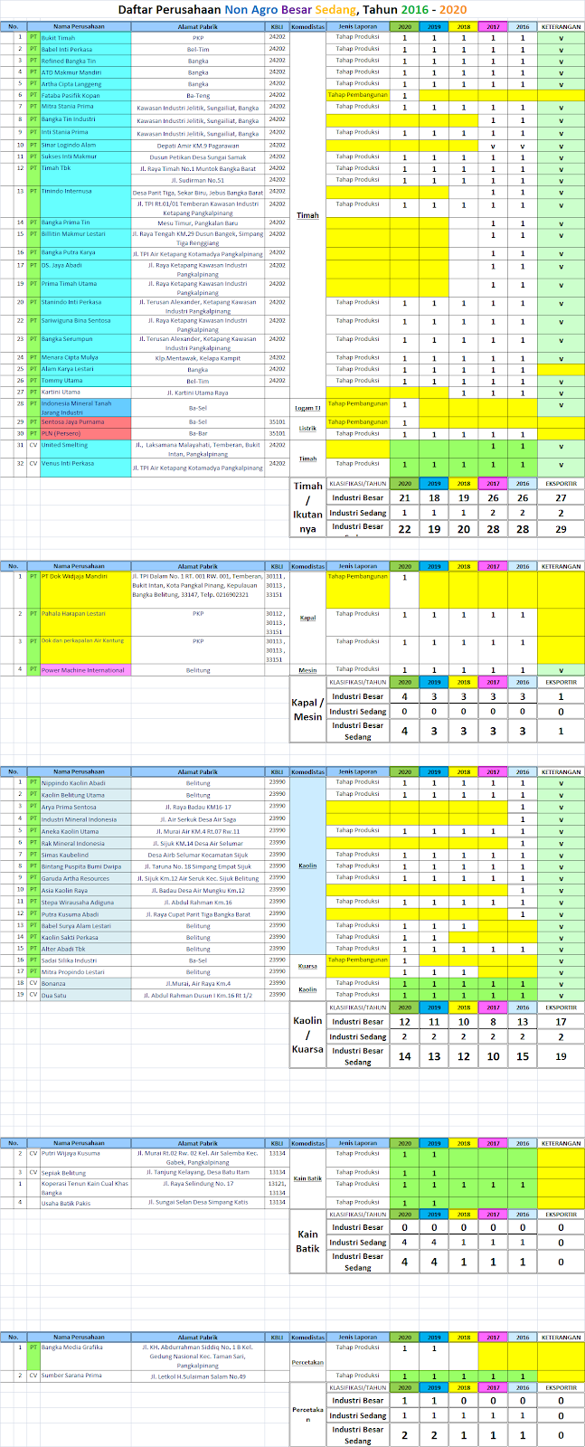Click the "Billitin Makmur Lestari" cell

(x=85, y=238)
